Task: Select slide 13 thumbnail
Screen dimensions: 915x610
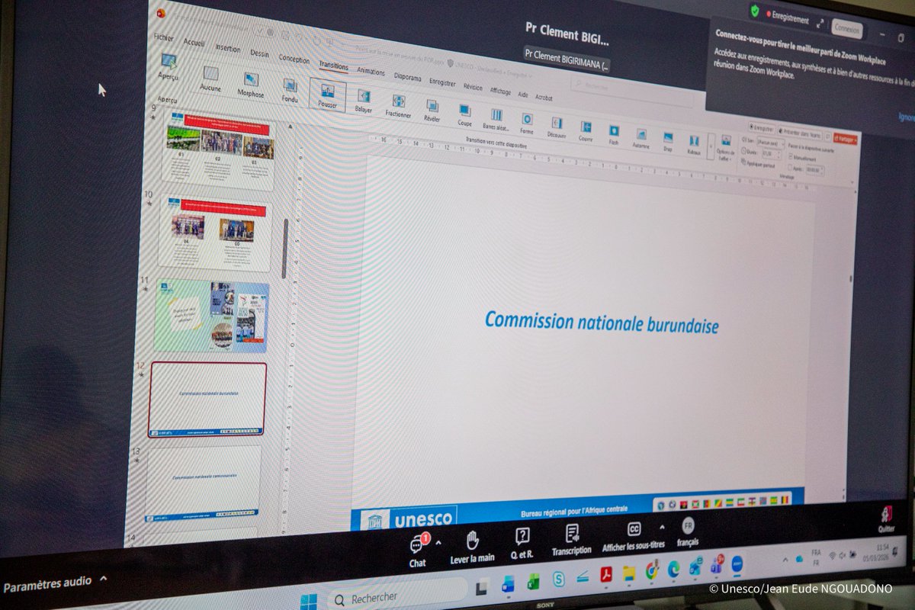Action: pos(204,482)
